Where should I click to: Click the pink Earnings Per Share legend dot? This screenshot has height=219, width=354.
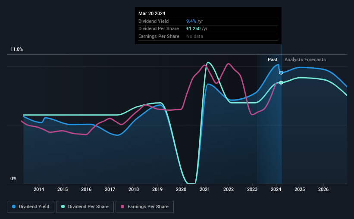pyautogui.click(x=122, y=206)
